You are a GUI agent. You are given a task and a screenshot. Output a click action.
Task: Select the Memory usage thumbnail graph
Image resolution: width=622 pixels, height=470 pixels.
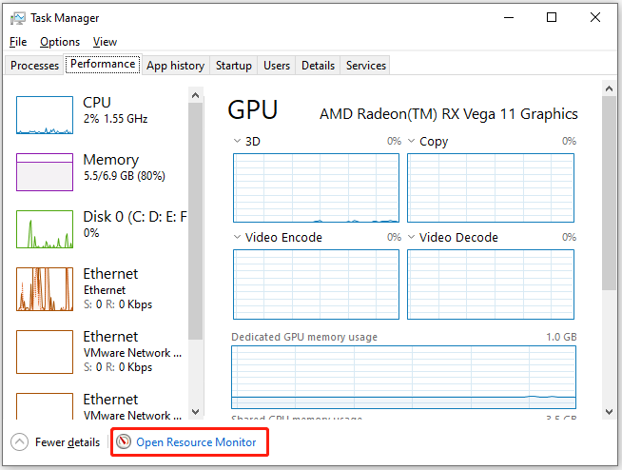tap(45, 172)
